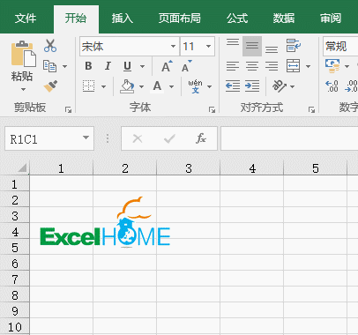Image resolution: width=358 pixels, height=335 pixels.
Task: Open the font name dropdown showing 宋体
Action: [173, 46]
